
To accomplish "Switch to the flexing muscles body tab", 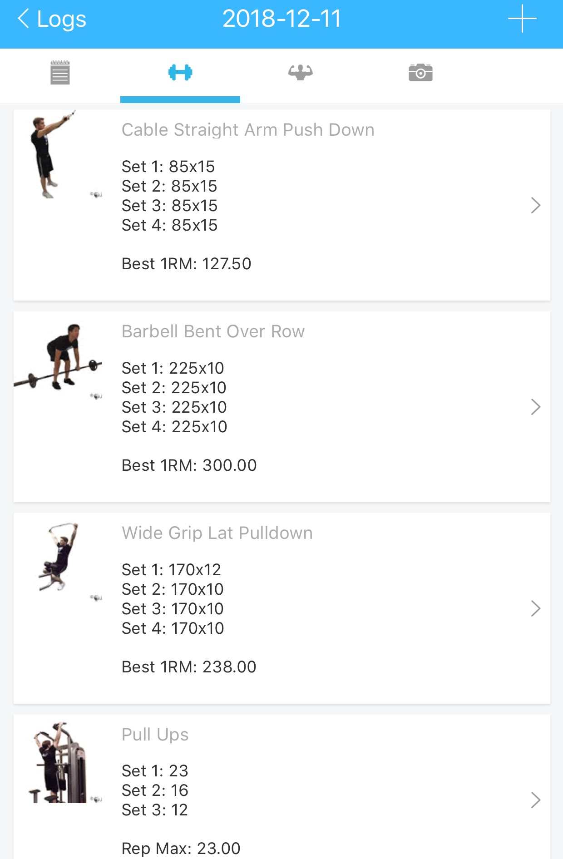I will 300,73.
